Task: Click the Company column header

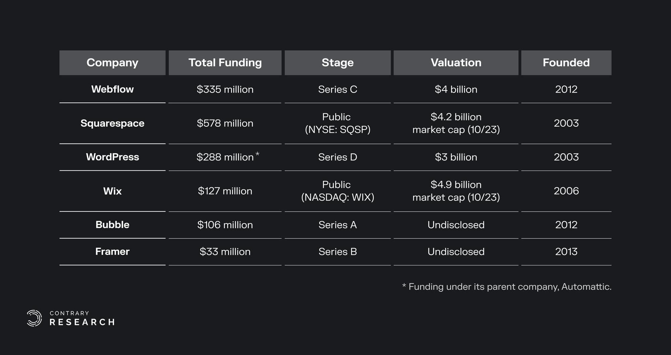Action: click(112, 63)
